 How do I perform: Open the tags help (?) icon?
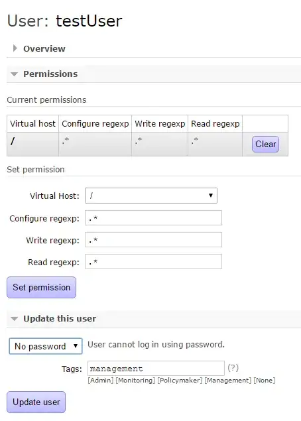pos(233,368)
